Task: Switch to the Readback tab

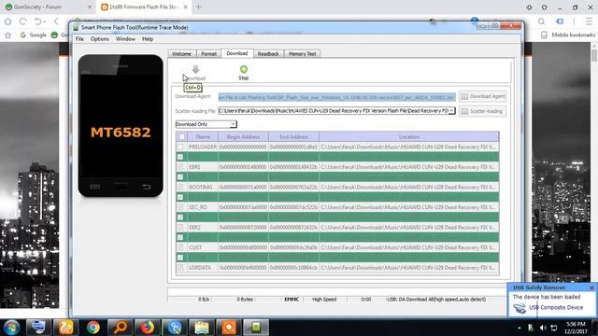Action: (x=268, y=54)
